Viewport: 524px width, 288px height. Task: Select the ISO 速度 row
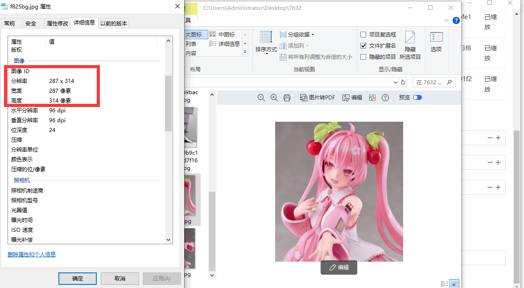pos(86,230)
